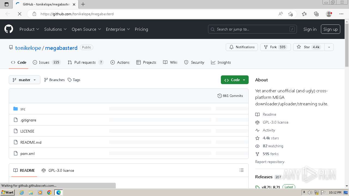
Task: Open Read aloud icon in address bar
Action: pyautogui.click(x=281, y=14)
